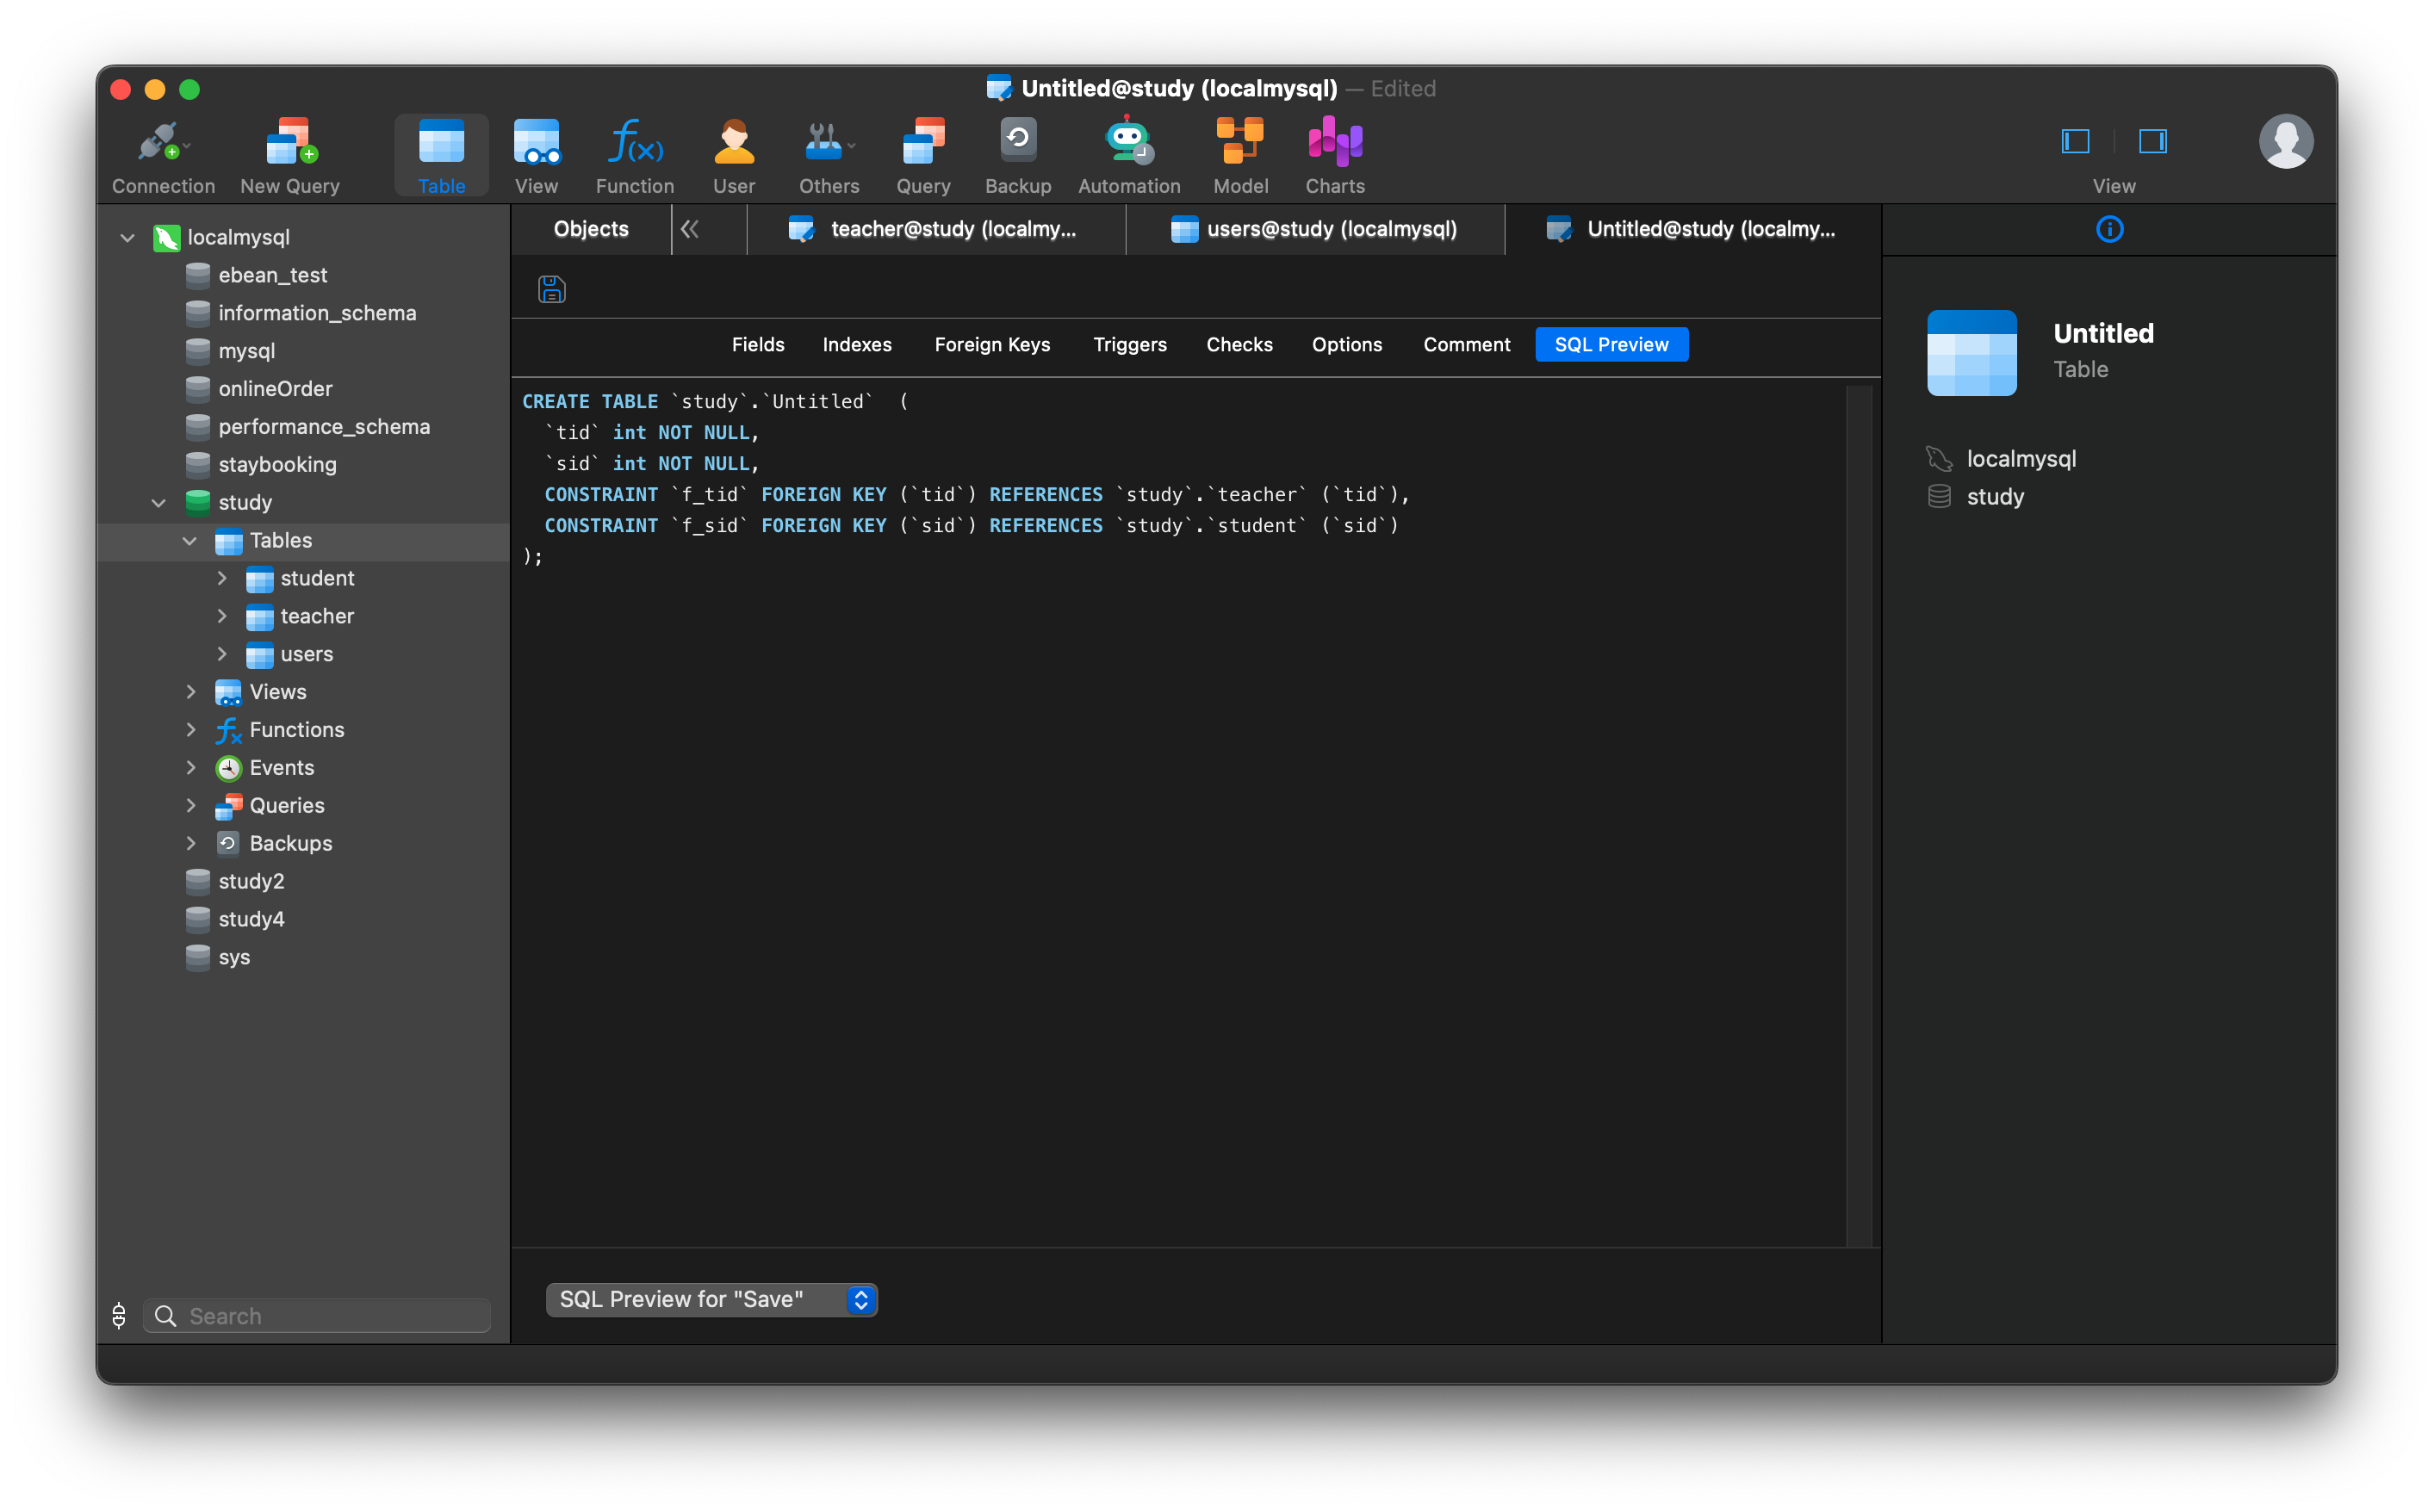Select the study2 database
The height and width of the screenshot is (1512, 2434).
click(251, 881)
